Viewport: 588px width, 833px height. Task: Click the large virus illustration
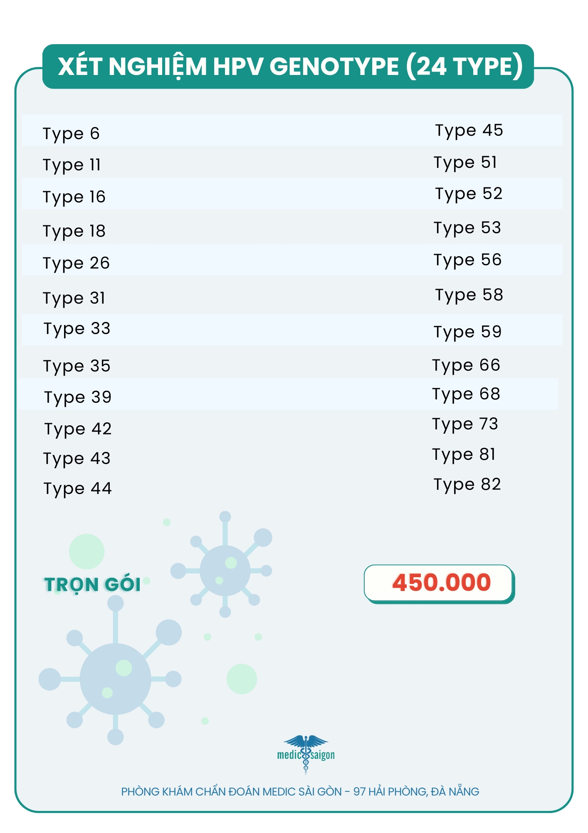[114, 678]
